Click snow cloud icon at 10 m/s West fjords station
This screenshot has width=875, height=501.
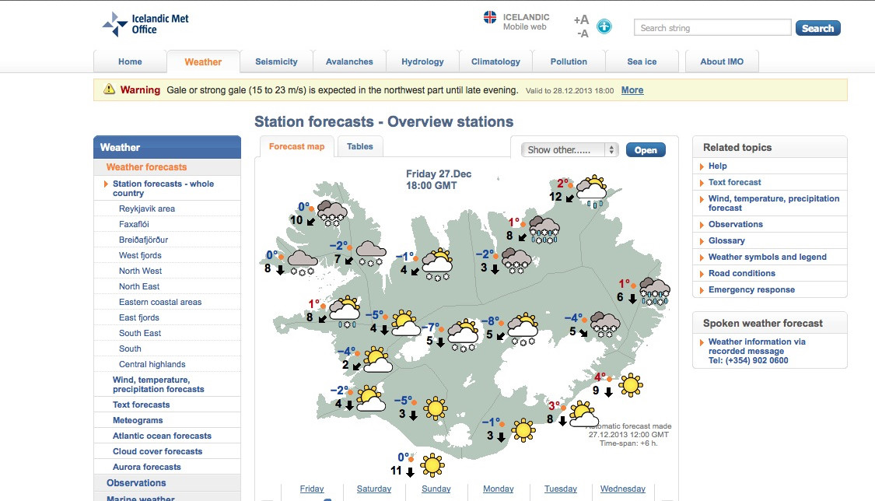pos(332,212)
